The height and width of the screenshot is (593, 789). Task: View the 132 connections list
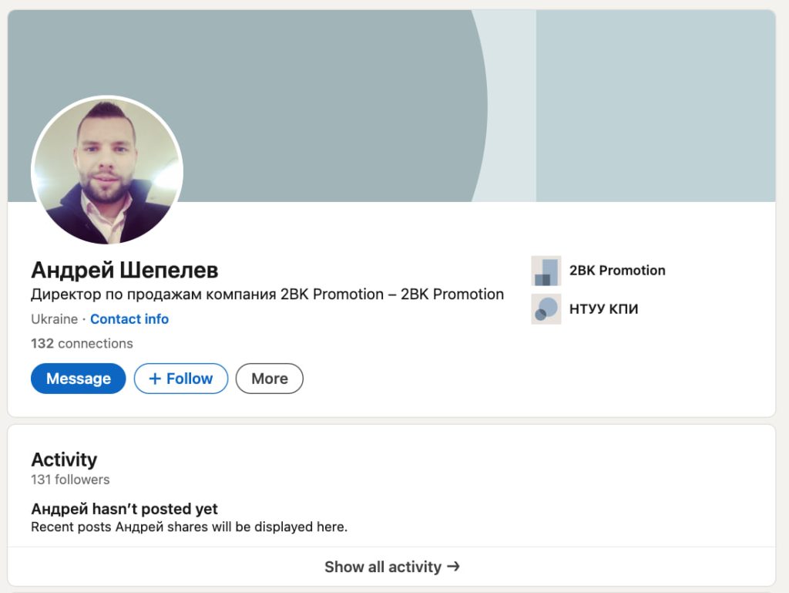[x=82, y=343]
